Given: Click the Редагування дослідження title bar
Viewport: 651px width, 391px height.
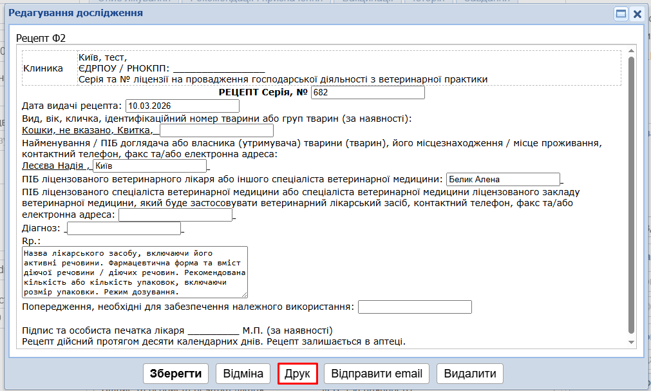Looking at the screenshot, I should (290, 14).
